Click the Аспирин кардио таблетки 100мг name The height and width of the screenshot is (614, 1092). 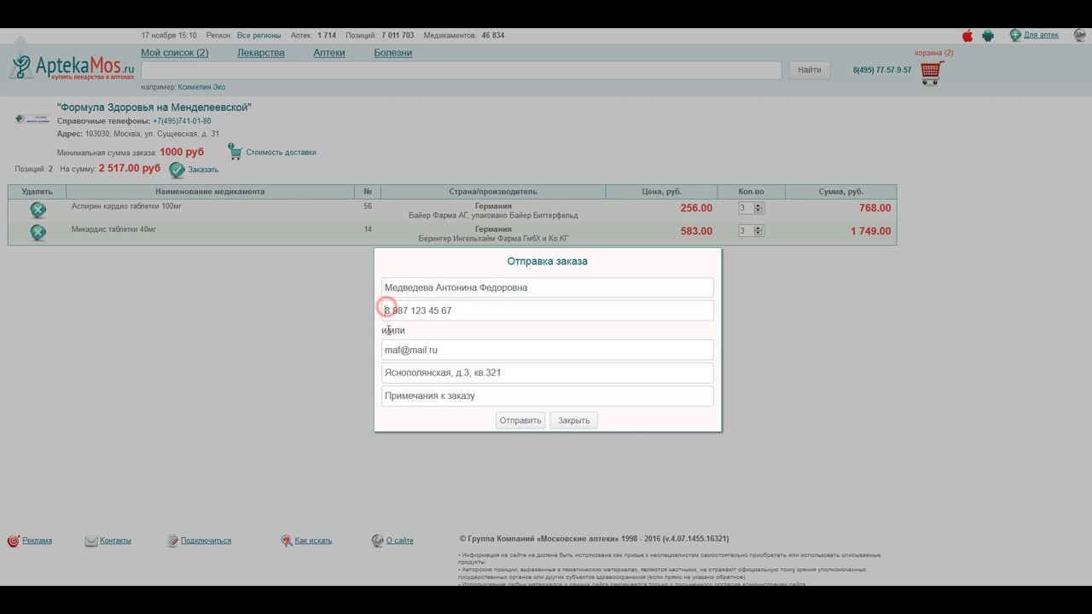(126, 206)
